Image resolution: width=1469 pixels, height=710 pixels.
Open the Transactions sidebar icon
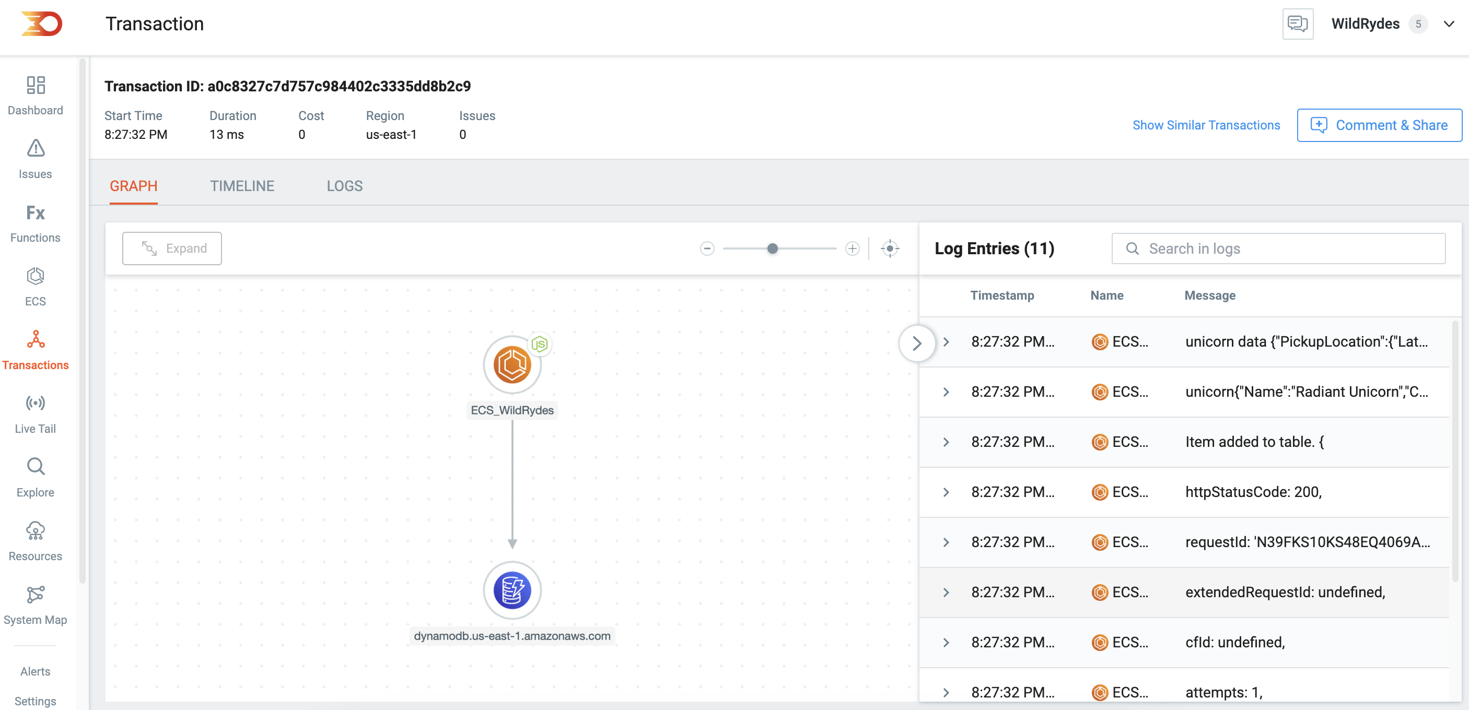pos(36,340)
